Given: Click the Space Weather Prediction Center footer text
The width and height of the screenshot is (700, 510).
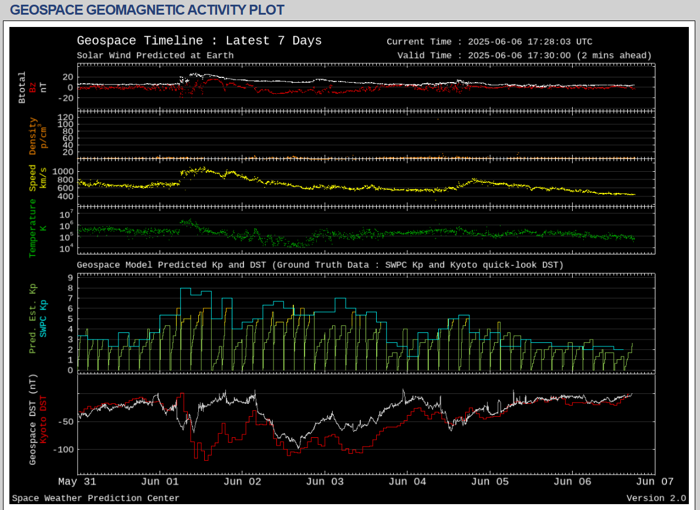Looking at the screenshot, I should [x=96, y=498].
